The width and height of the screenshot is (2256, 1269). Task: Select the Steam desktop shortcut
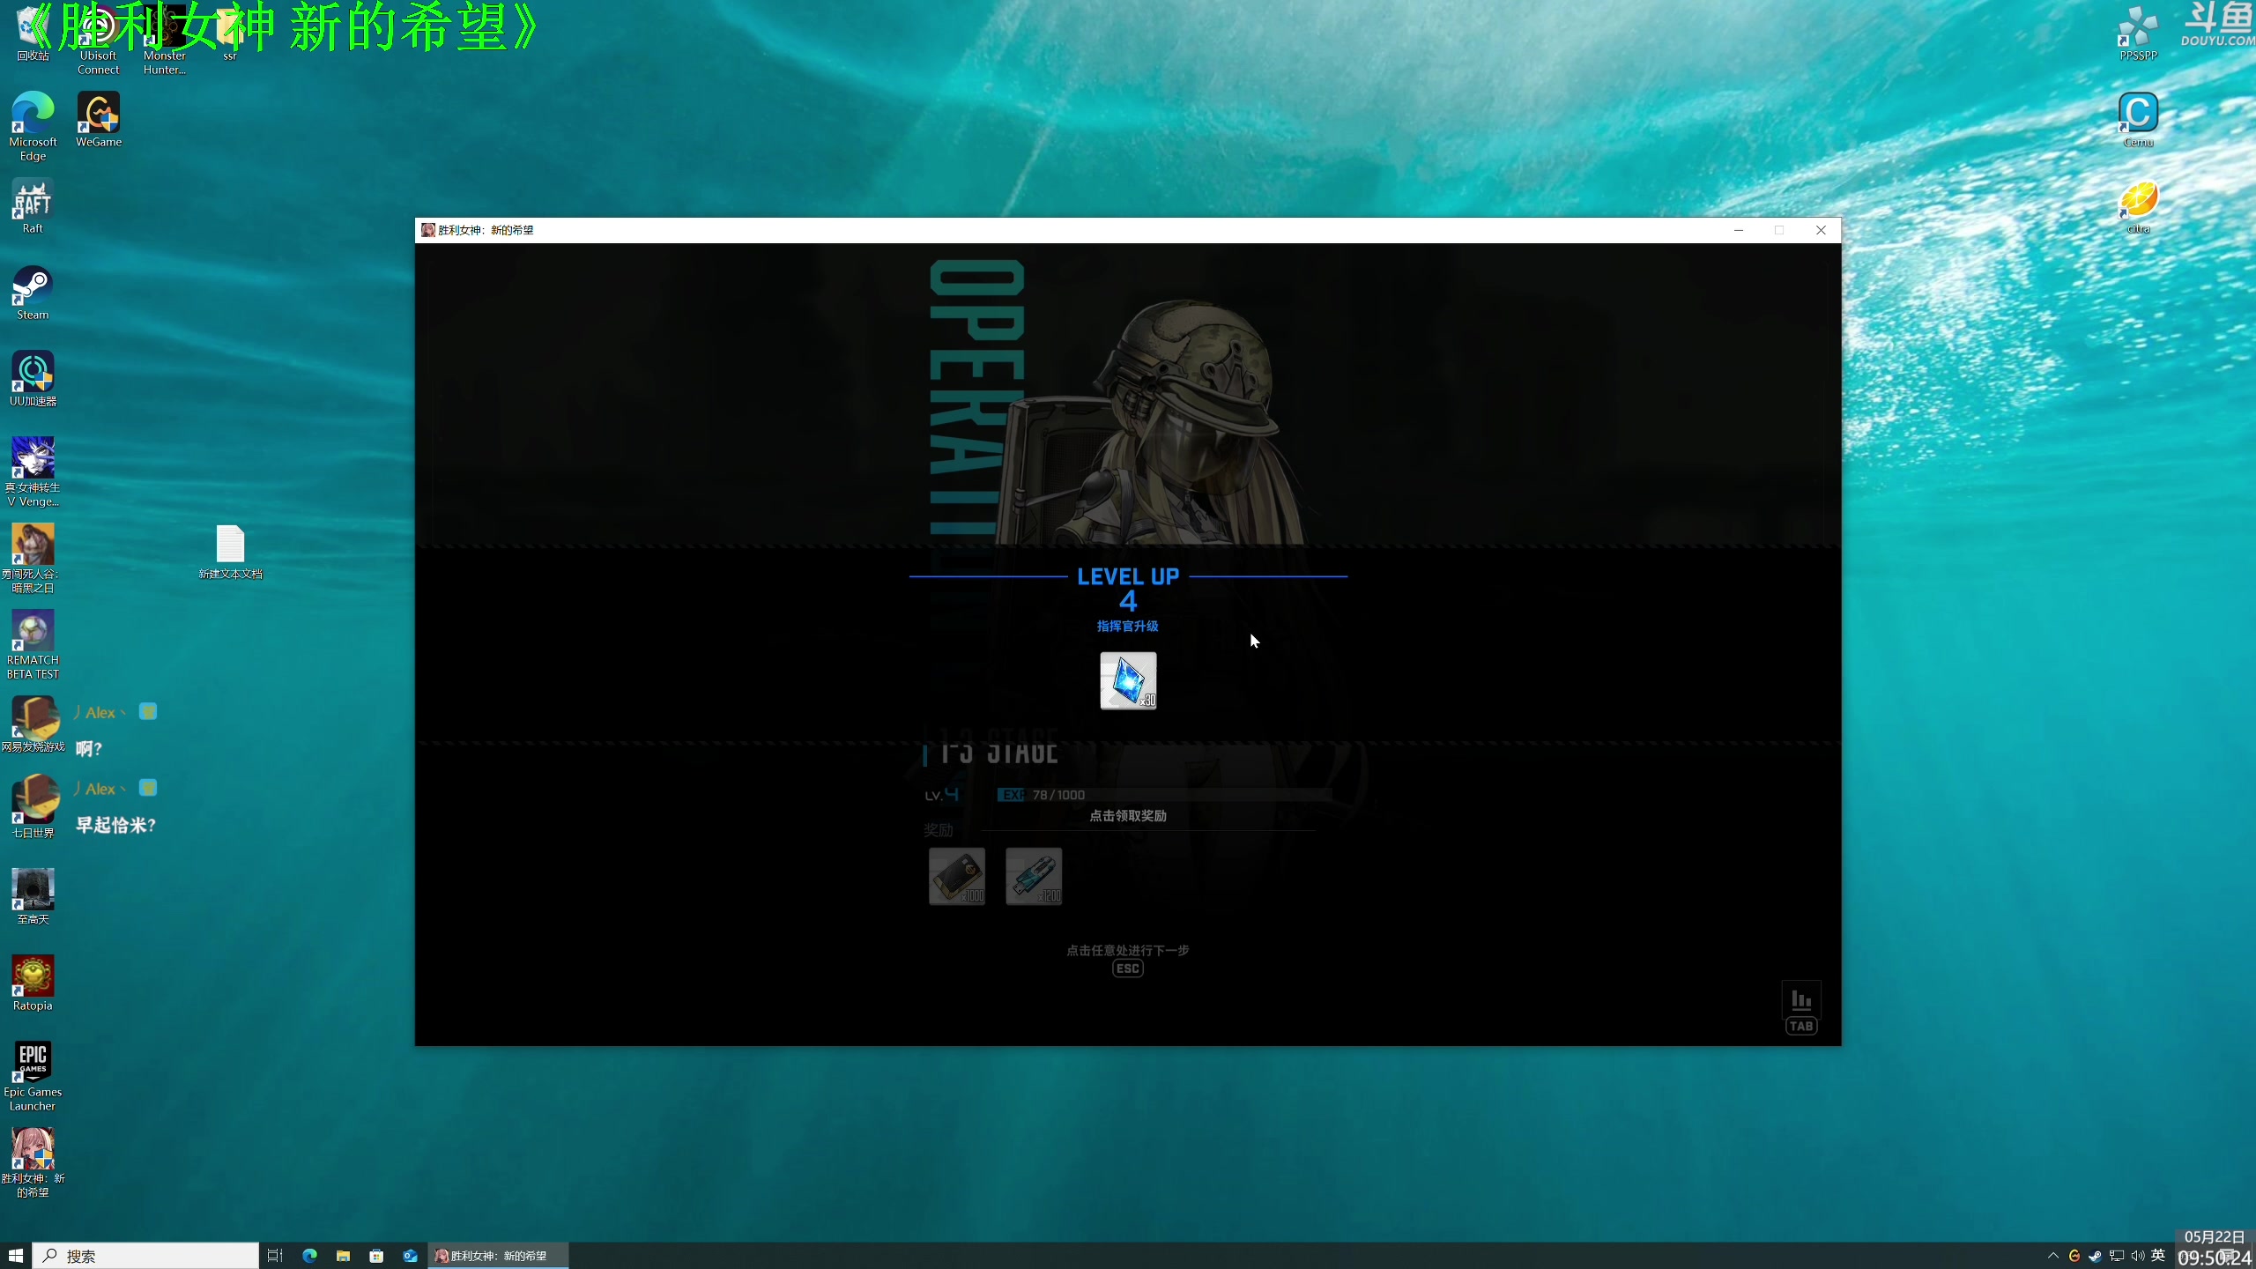pyautogui.click(x=33, y=292)
